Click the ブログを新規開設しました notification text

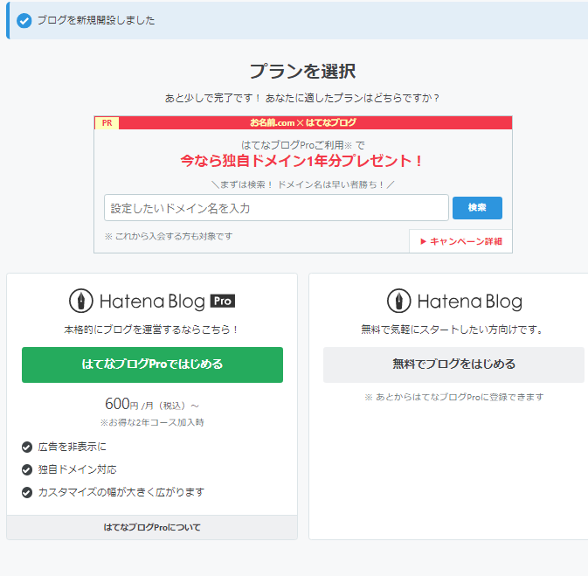pyautogui.click(x=96, y=20)
